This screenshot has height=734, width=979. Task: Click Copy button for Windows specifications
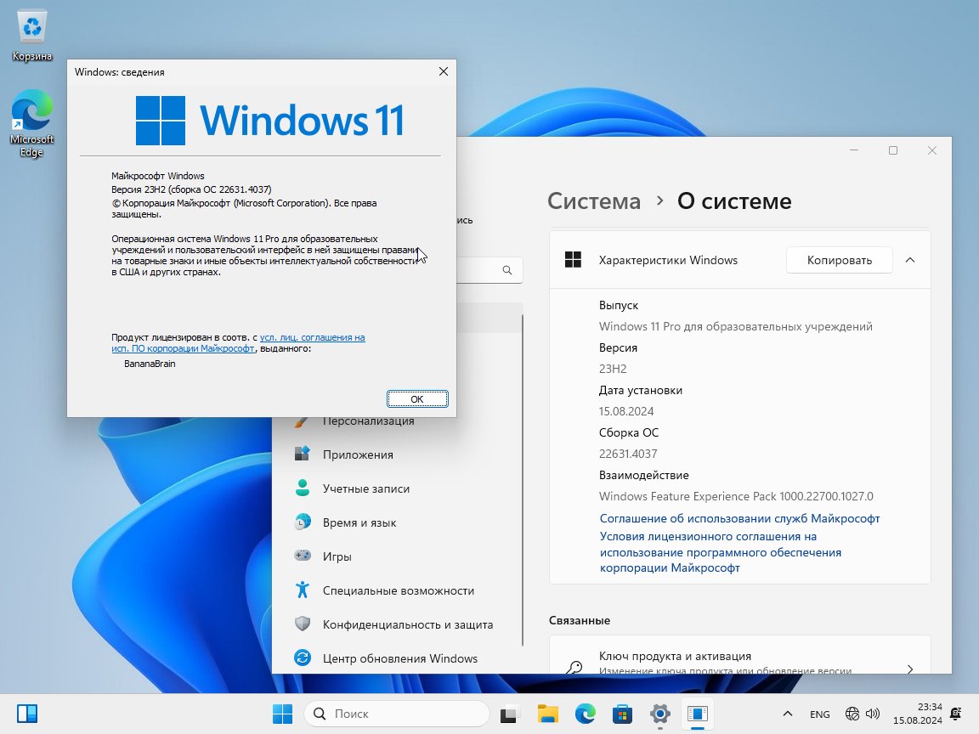839,260
